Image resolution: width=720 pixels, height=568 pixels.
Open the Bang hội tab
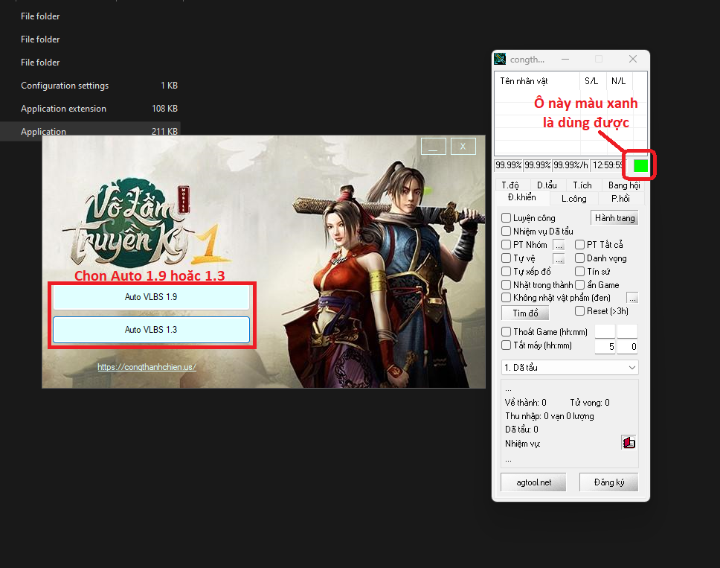(623, 185)
